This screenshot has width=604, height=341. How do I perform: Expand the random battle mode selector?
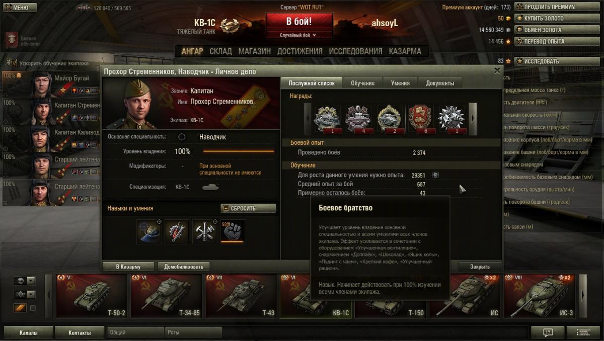click(298, 35)
